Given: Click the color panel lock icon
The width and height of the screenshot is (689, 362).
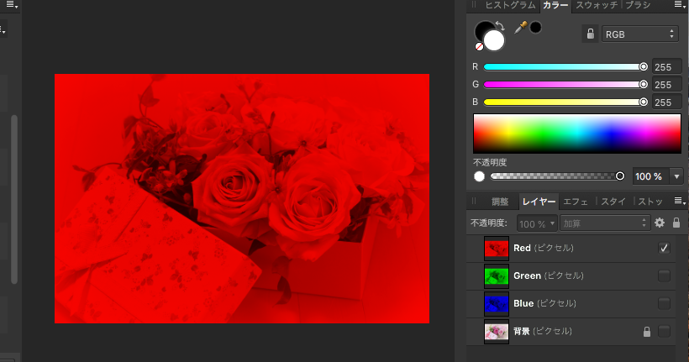Looking at the screenshot, I should (590, 34).
